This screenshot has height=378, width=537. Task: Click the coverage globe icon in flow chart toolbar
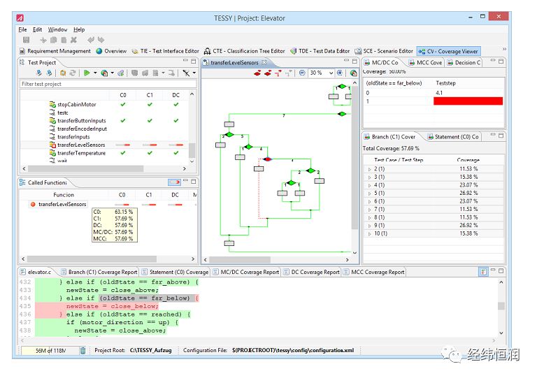(353, 73)
